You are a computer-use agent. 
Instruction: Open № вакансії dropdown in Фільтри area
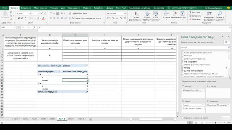[203, 90]
